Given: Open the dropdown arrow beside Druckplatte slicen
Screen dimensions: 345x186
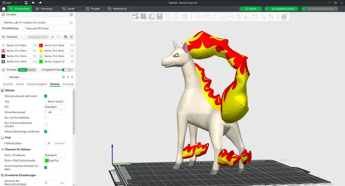Looking at the screenshot, I should [267, 9].
